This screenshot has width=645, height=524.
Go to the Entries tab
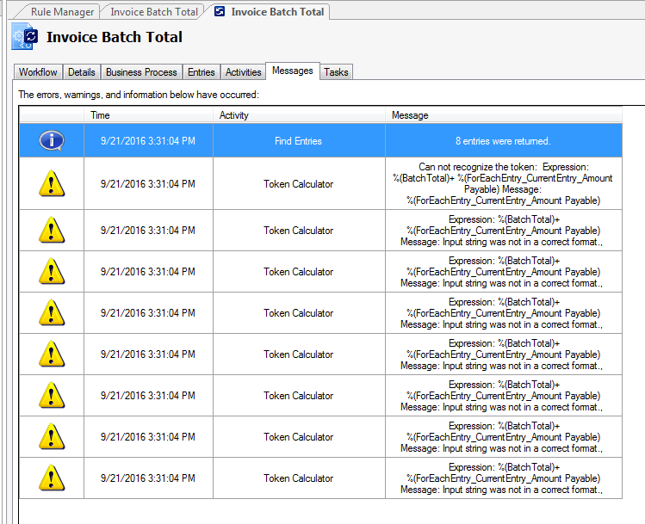tap(201, 72)
